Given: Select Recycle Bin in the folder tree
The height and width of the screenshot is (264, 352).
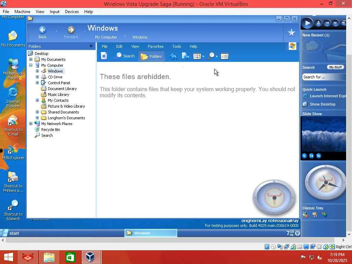Looking at the screenshot, I should point(51,130).
